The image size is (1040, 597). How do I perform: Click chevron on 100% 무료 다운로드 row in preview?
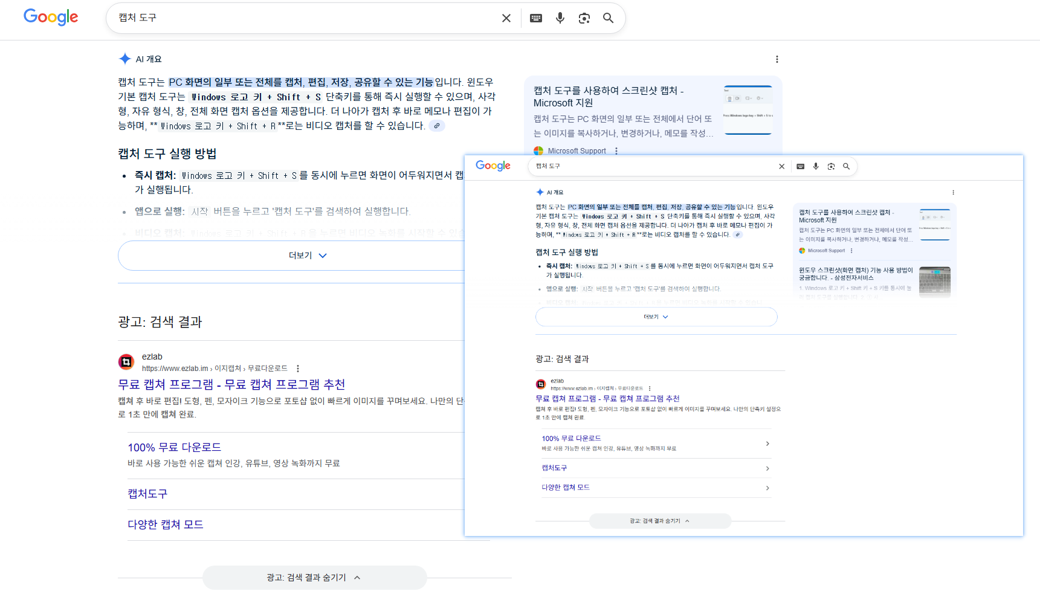[767, 444]
